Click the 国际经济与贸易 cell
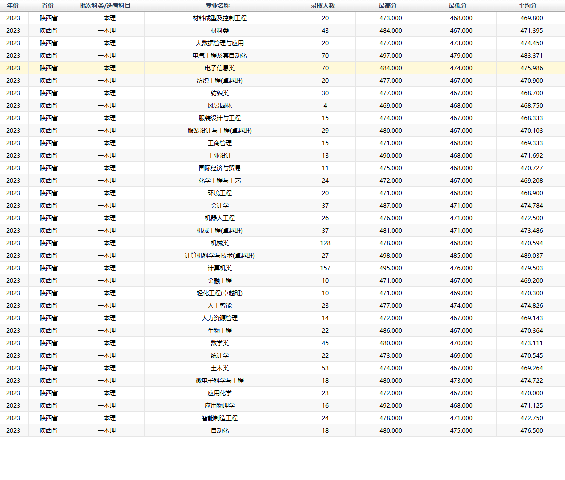This screenshot has width=565, height=480. coord(220,168)
